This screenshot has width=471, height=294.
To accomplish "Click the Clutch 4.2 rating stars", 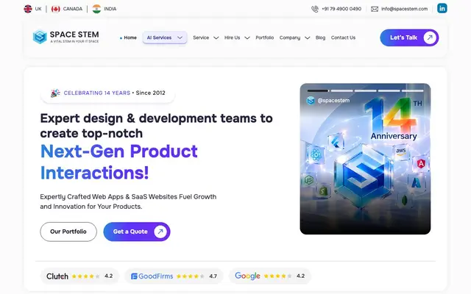I will pyautogui.click(x=85, y=276).
